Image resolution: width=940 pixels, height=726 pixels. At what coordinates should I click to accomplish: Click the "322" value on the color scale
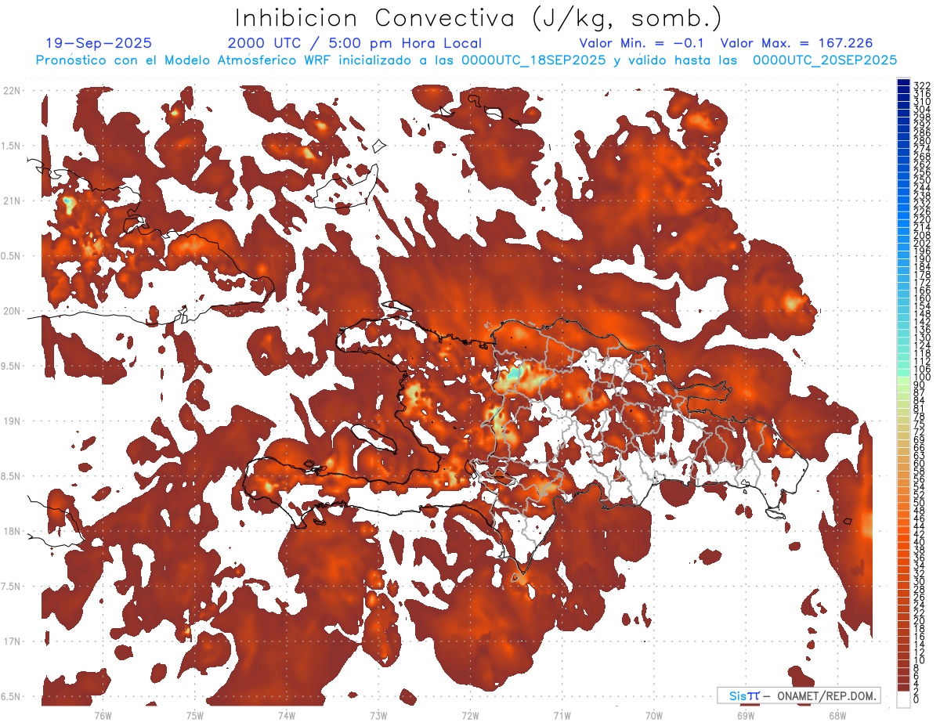(x=922, y=85)
